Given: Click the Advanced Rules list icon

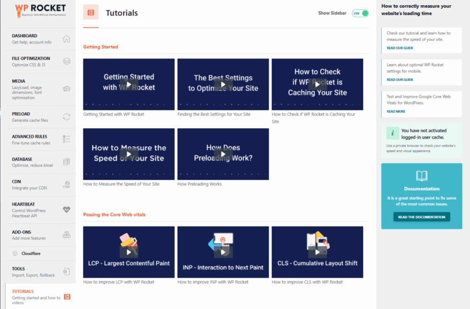Looking at the screenshot, I should 67,139.
